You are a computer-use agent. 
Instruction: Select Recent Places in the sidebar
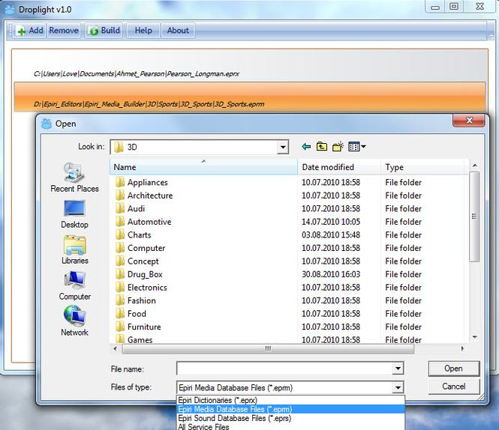click(74, 178)
